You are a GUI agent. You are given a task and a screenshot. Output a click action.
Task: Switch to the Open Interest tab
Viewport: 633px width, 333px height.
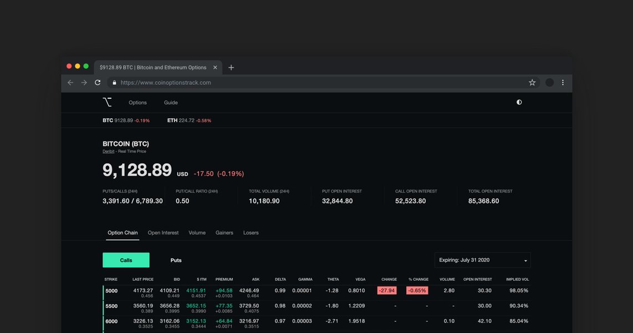coord(163,233)
